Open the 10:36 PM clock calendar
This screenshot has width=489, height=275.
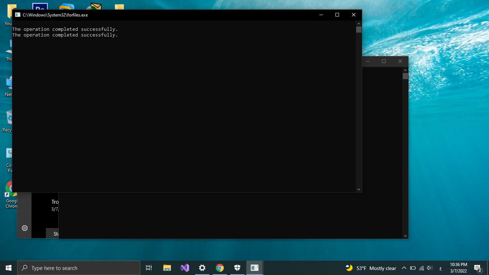(458, 268)
